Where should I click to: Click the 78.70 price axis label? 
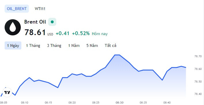coord(198,56)
